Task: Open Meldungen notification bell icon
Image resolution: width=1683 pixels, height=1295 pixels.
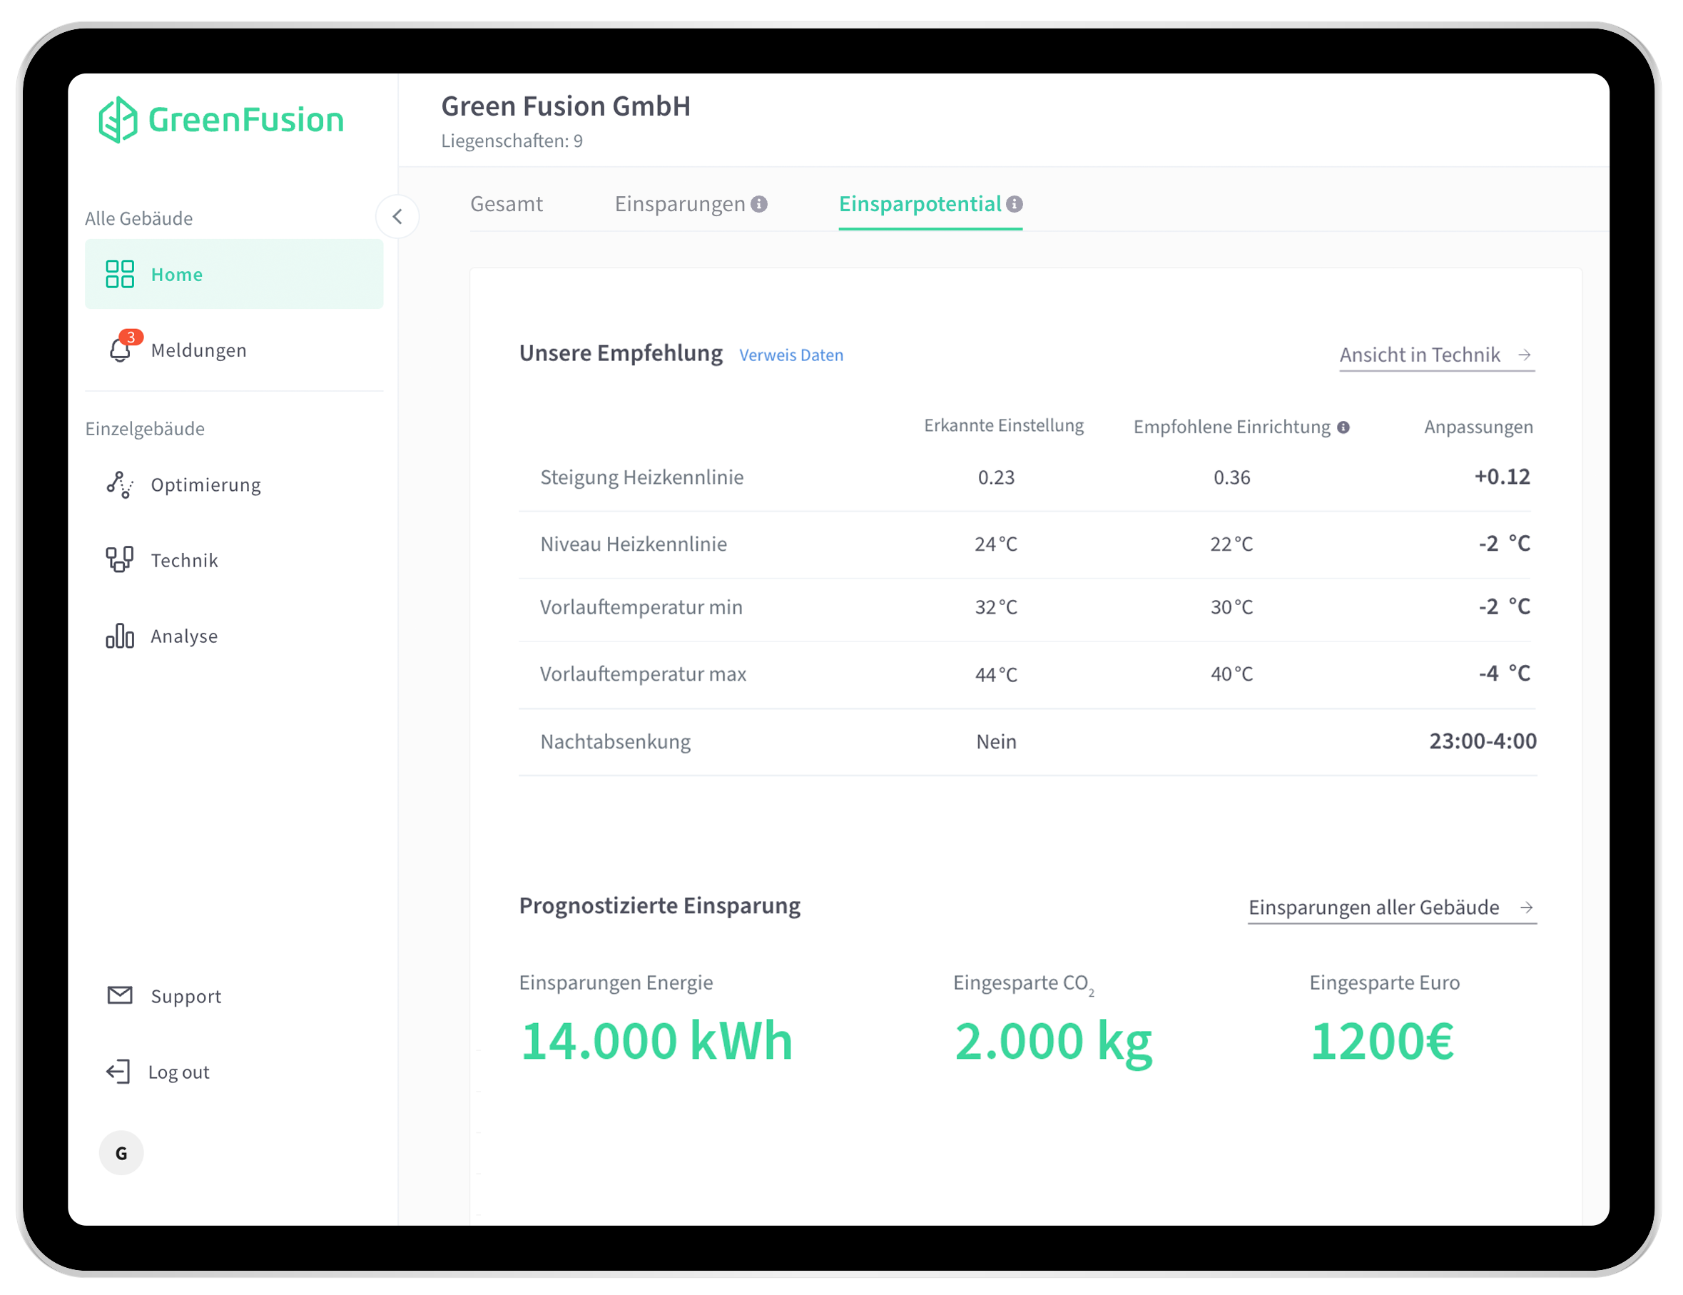Action: pos(120,350)
